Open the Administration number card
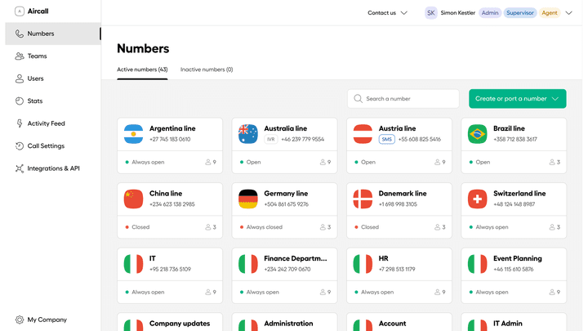The image size is (588, 331). point(285,322)
